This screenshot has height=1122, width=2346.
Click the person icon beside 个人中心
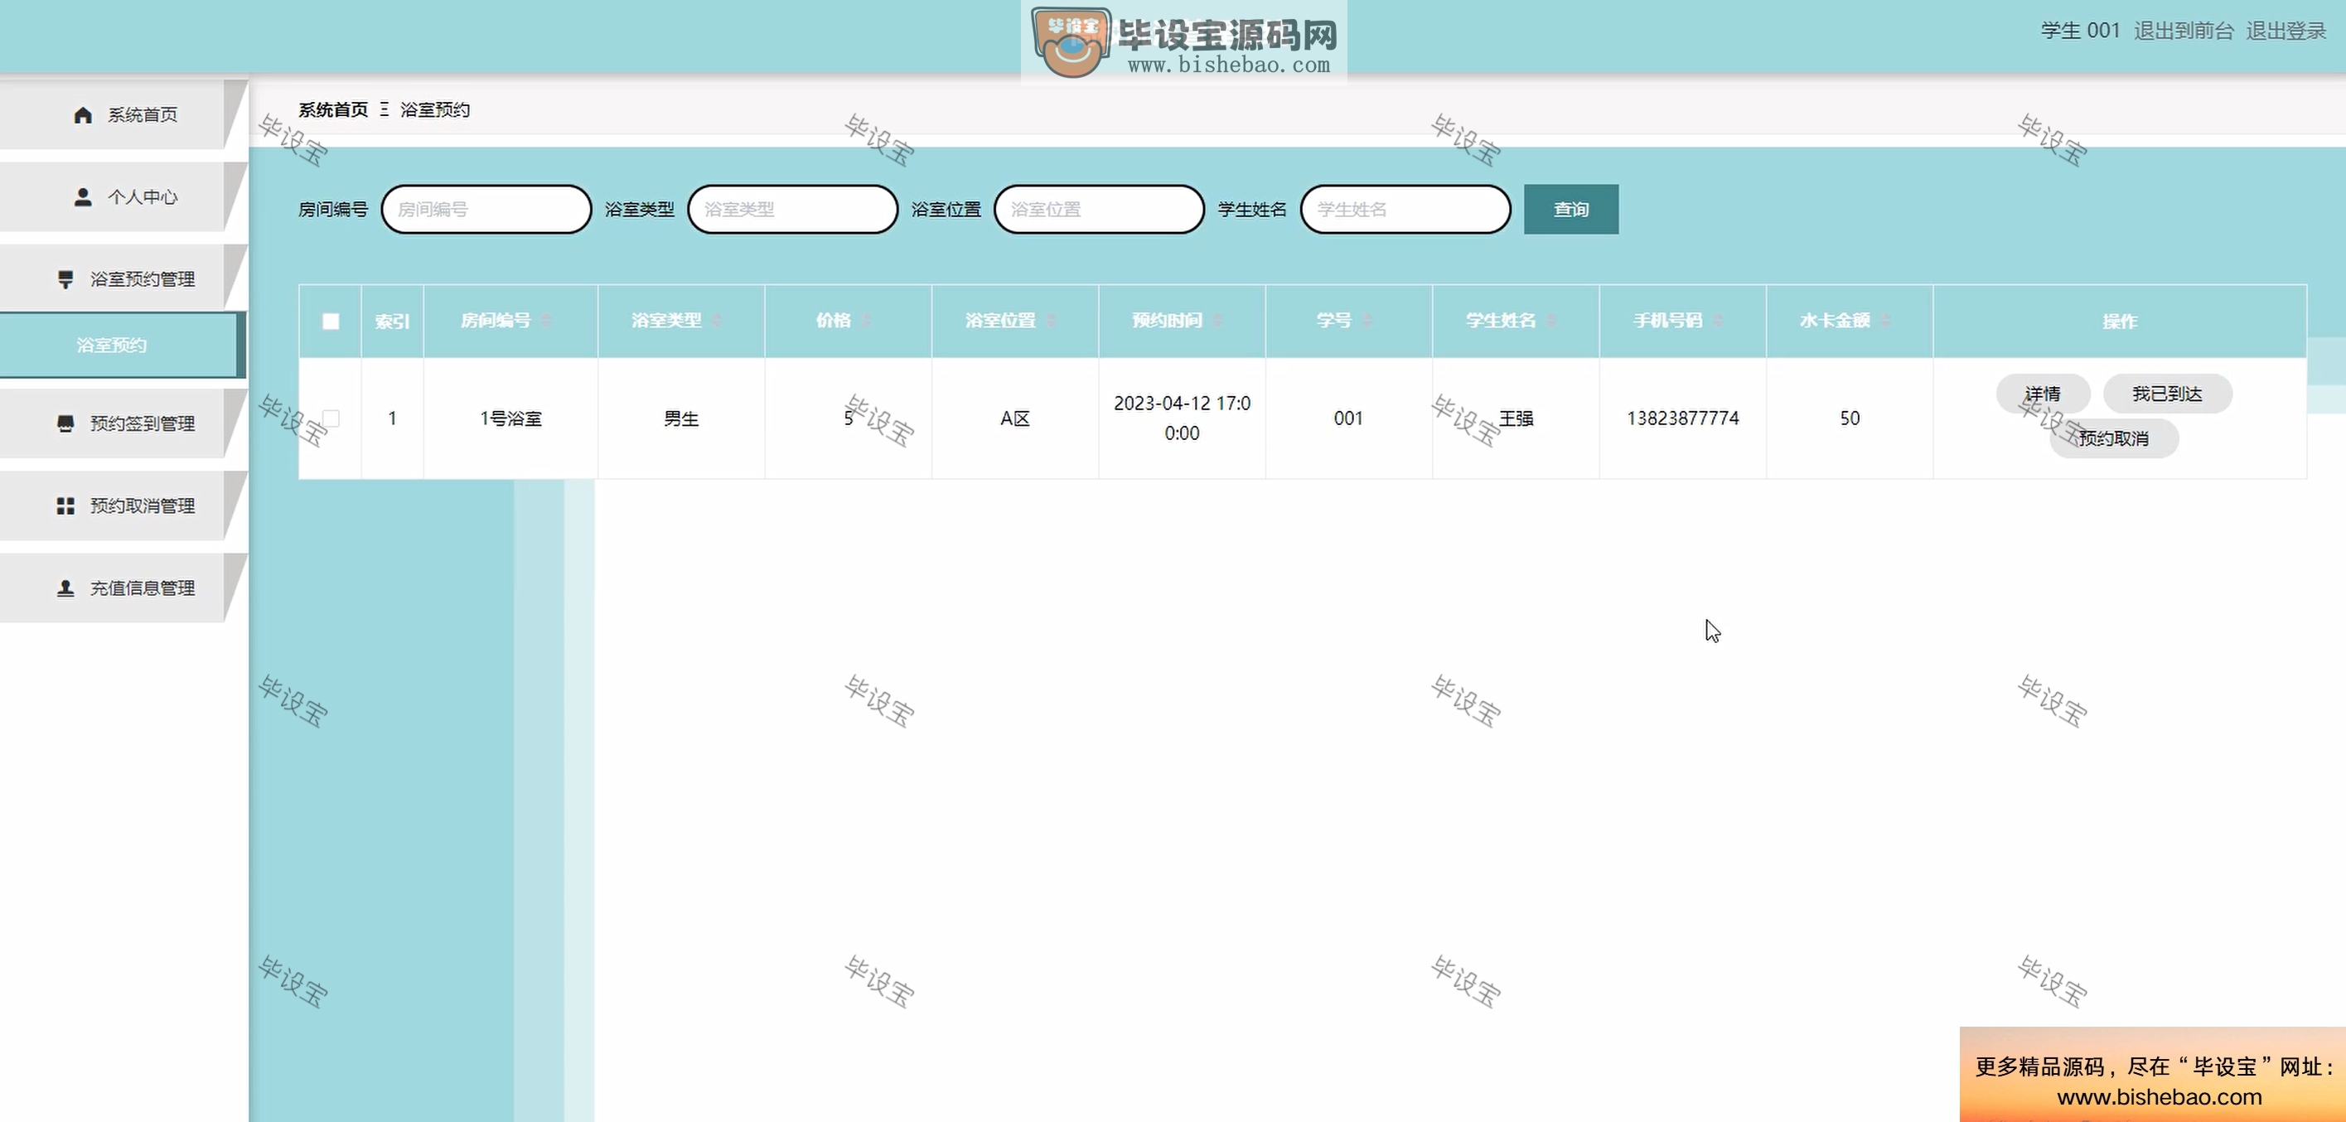[x=83, y=196]
